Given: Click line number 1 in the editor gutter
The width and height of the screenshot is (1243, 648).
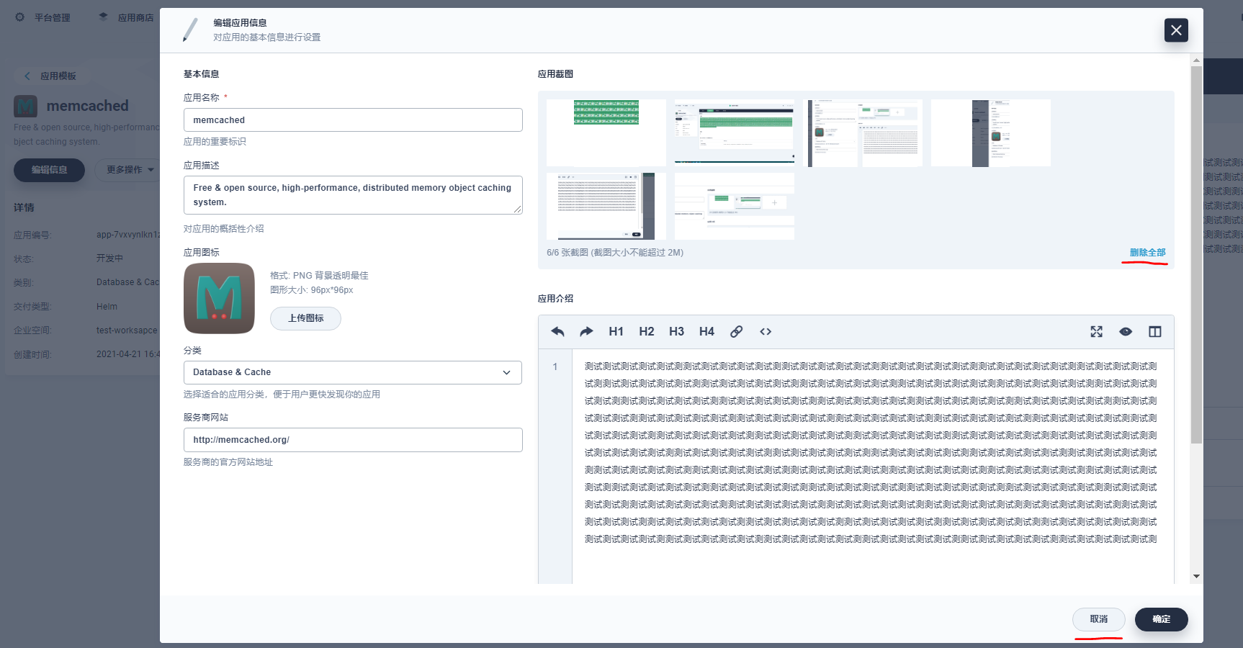Looking at the screenshot, I should coord(555,366).
